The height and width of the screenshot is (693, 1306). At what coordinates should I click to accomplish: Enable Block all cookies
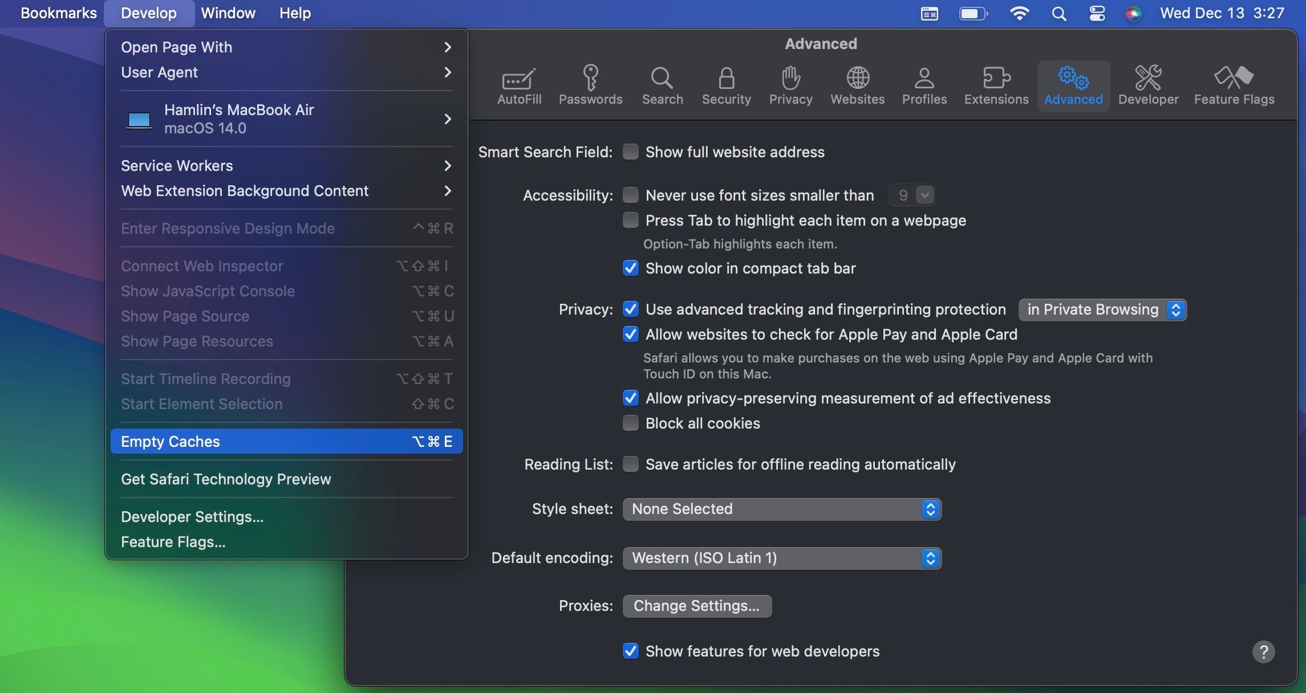point(630,423)
